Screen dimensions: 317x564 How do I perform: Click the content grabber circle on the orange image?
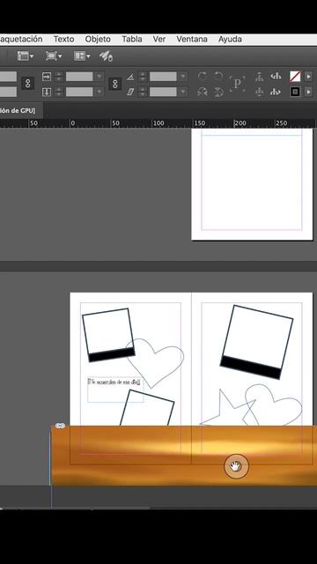(236, 466)
